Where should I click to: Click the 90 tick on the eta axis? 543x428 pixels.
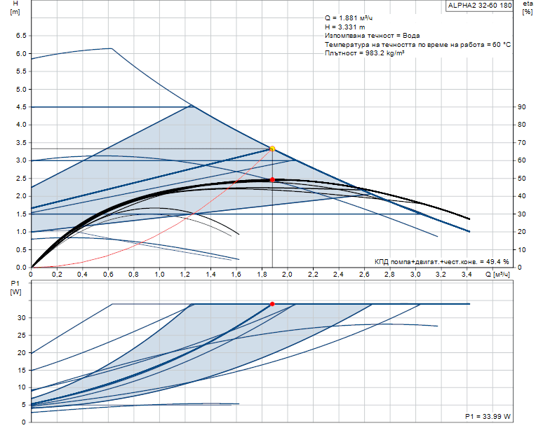tap(521, 106)
